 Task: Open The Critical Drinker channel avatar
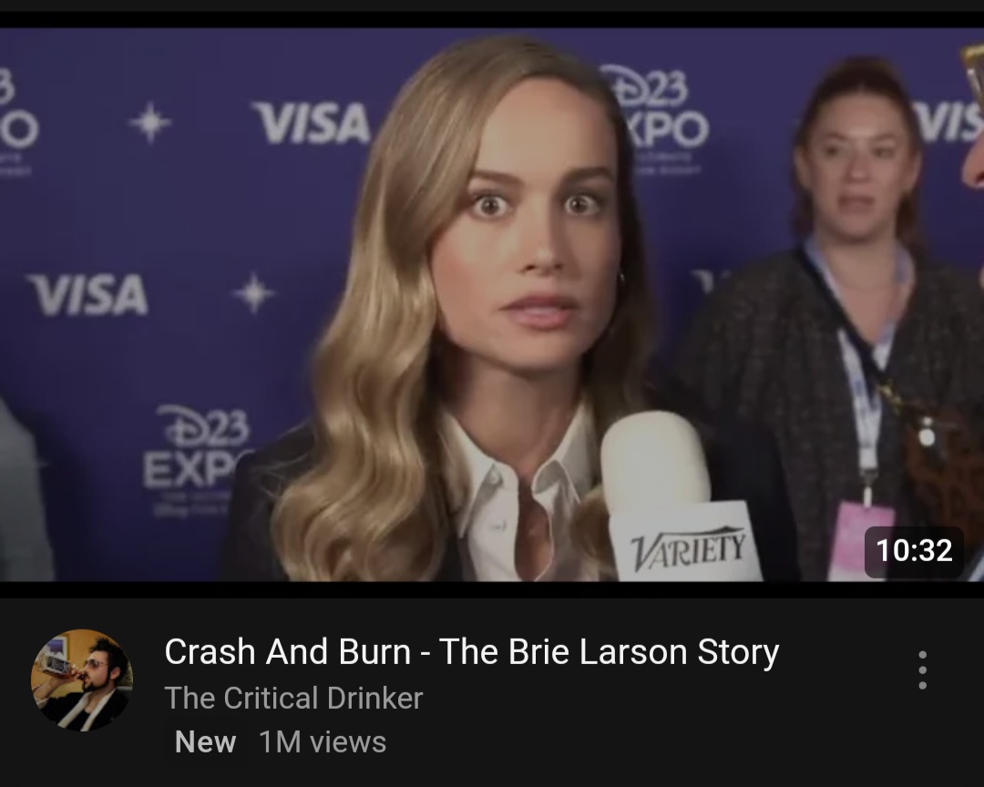click(x=82, y=680)
